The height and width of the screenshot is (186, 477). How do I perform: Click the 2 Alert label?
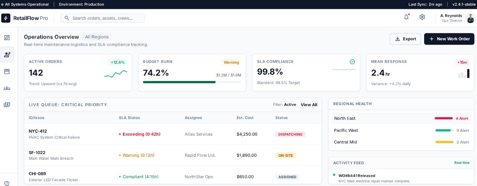(x=463, y=142)
